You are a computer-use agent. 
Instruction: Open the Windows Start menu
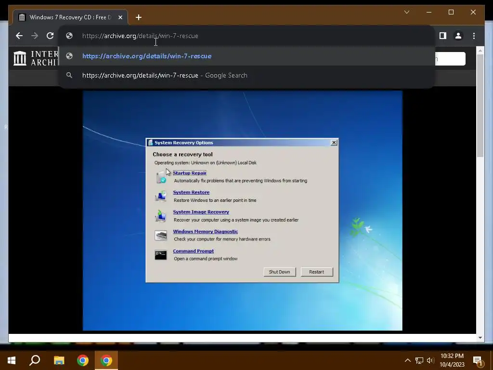click(12, 360)
